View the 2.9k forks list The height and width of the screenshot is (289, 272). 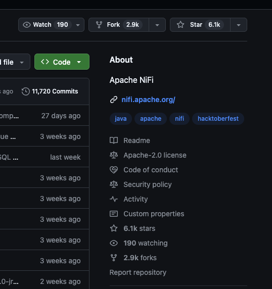[140, 258]
